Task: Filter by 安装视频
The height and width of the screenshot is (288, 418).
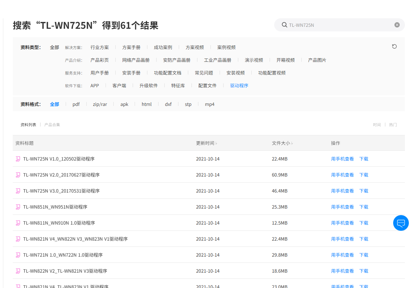Action: [236, 73]
